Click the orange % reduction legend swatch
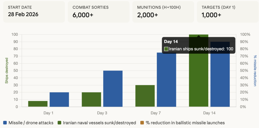 [x=142, y=123]
